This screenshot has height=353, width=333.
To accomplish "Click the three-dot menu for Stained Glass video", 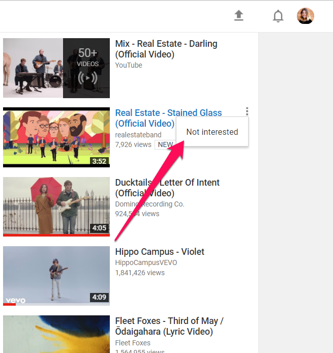I will click(x=247, y=111).
